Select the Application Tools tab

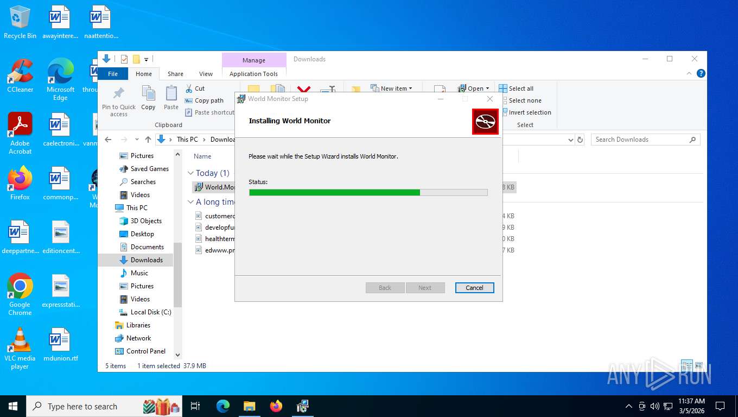[253, 74]
